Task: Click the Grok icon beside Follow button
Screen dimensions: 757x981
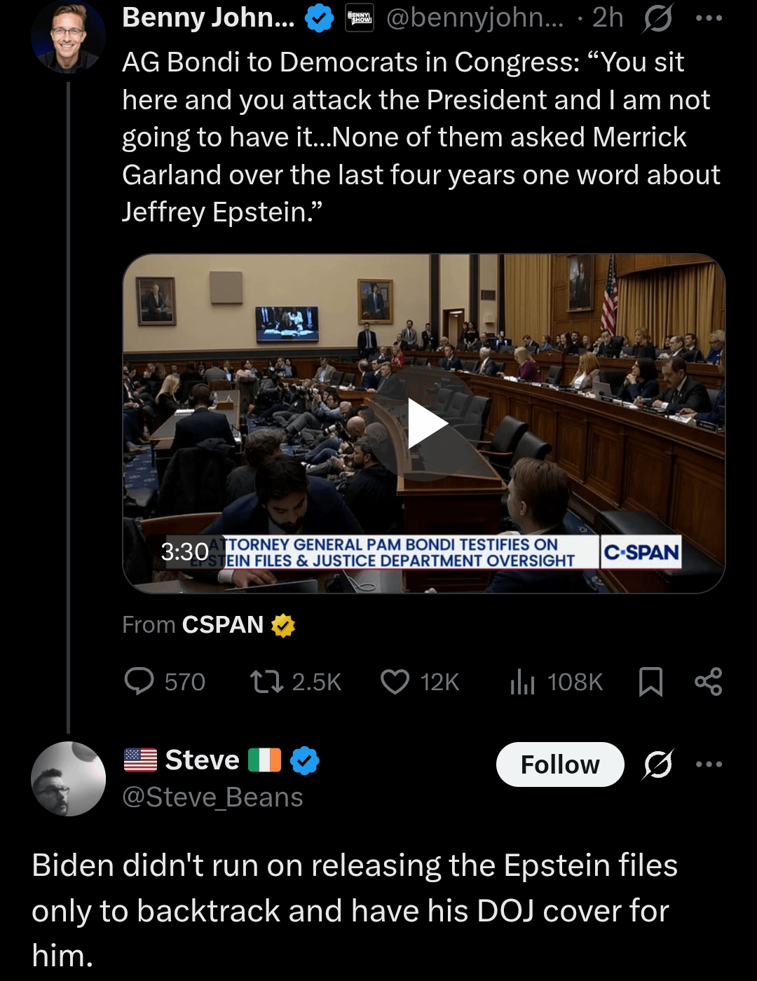Action: point(658,764)
